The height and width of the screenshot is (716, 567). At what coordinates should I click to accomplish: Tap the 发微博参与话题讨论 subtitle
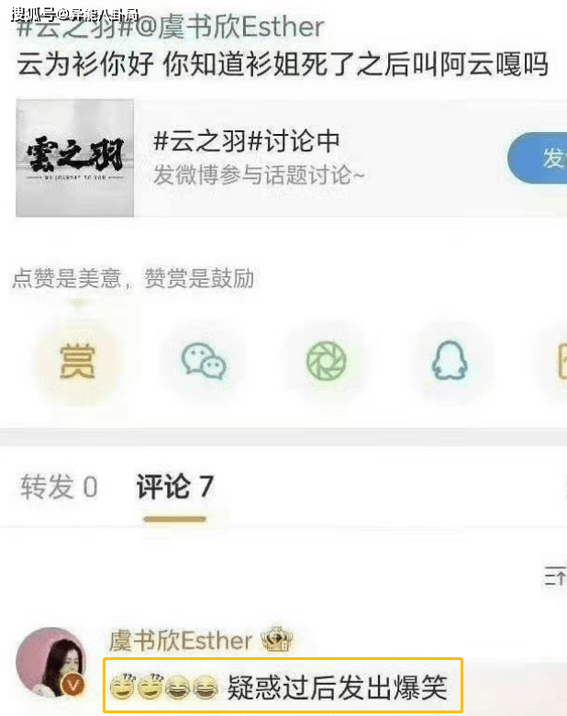click(x=259, y=175)
